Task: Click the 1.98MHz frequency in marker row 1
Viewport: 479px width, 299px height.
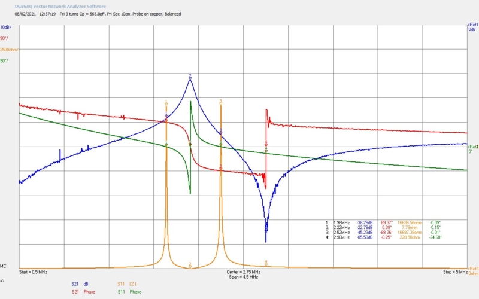Action: point(341,222)
